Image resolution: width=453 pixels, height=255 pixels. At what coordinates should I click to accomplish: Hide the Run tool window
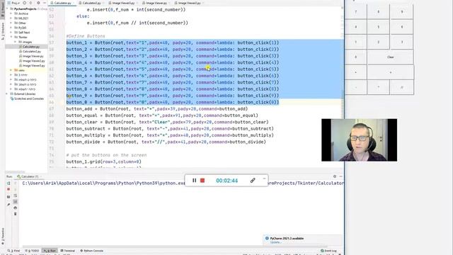[x=340, y=176]
